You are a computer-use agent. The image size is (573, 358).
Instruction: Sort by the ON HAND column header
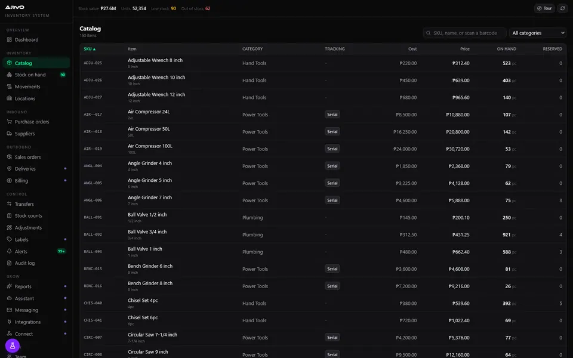(x=507, y=49)
